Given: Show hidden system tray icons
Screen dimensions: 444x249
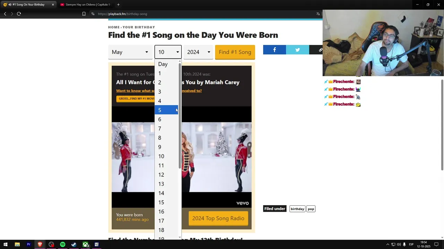Looking at the screenshot, I should [388, 245].
